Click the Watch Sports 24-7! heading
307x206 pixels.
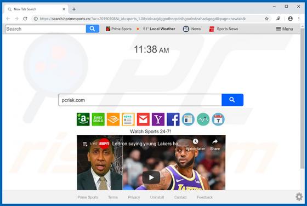click(x=150, y=131)
